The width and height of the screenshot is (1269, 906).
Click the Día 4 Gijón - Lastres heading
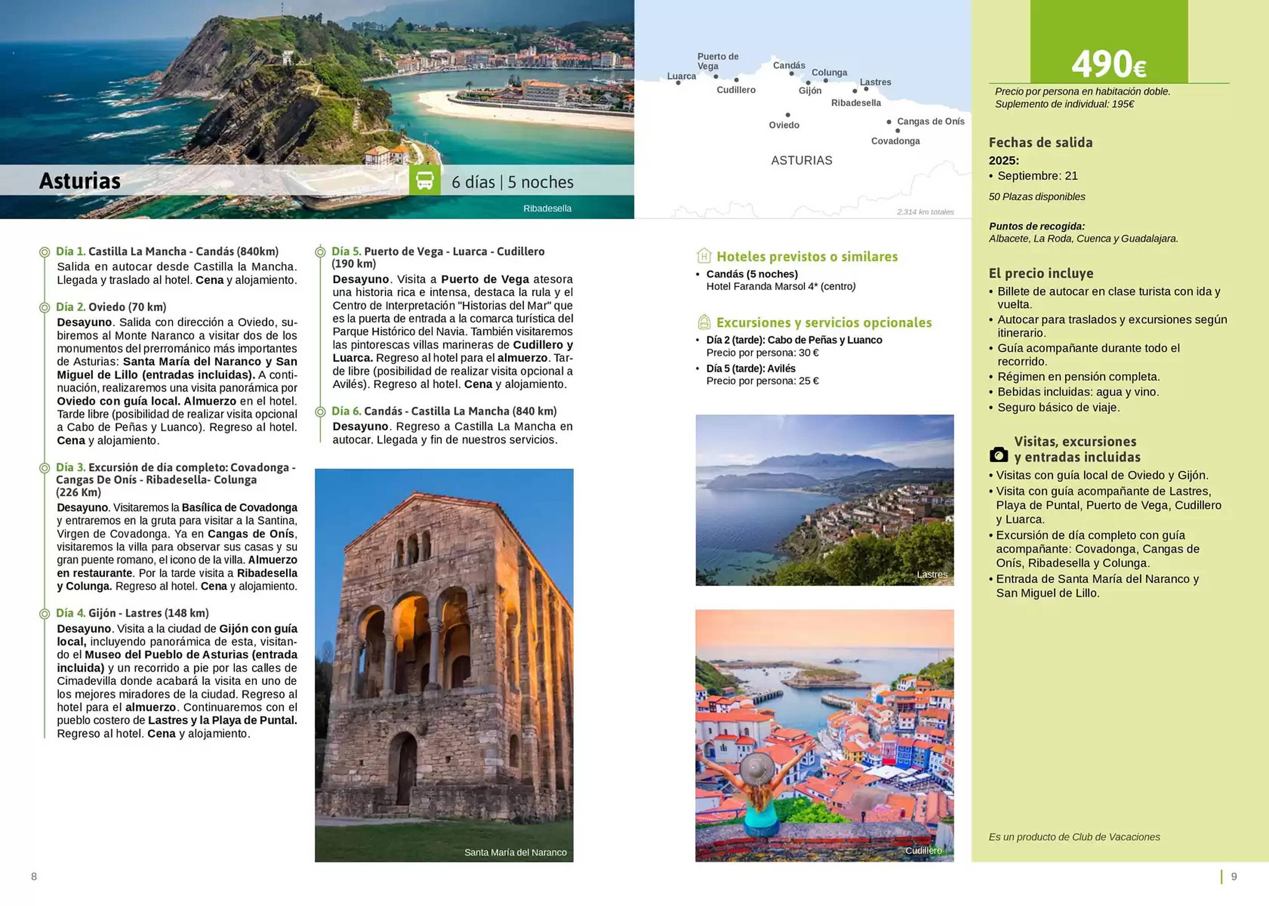click(132, 613)
